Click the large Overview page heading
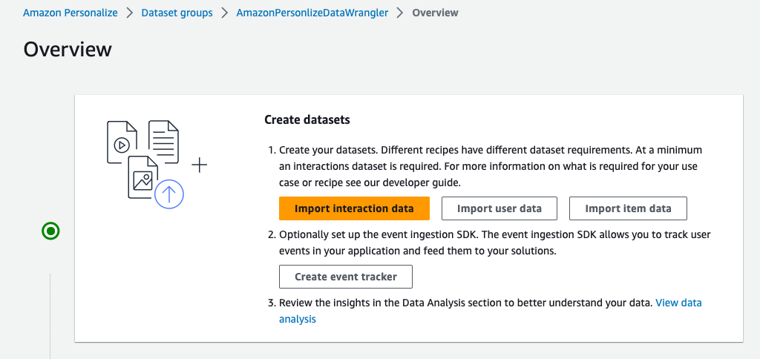 pos(68,49)
